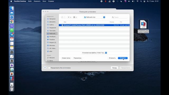The width and height of the screenshot is (169, 95).
Task: Click the Отменить button
Action: [112, 58]
